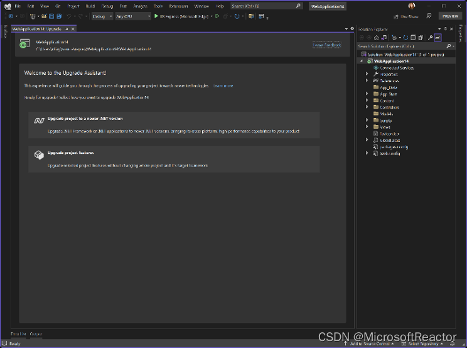Collapse the WebApplication14 project node

point(362,61)
